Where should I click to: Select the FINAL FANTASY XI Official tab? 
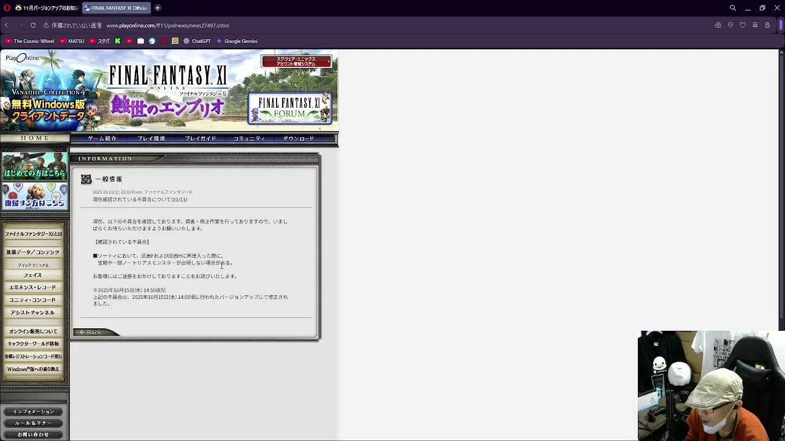(x=115, y=8)
